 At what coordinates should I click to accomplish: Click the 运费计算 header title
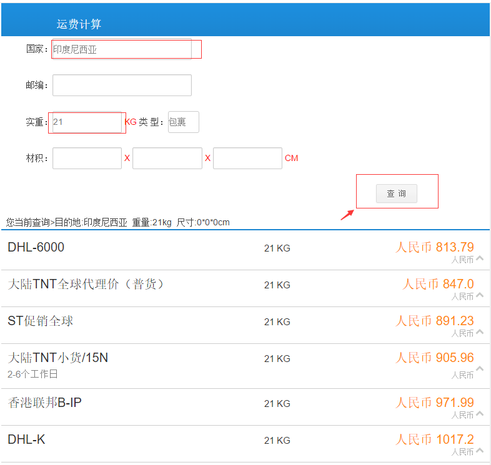click(79, 24)
